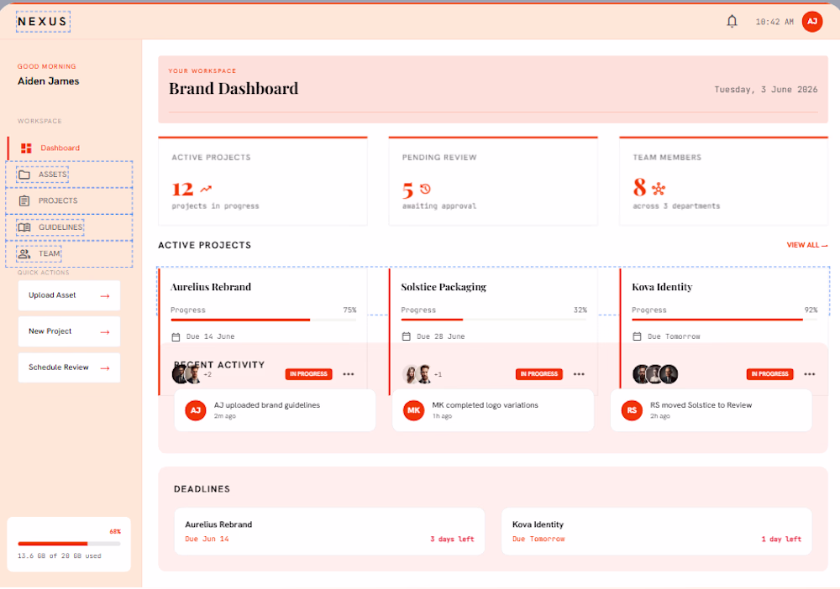Screen dimensions: 840x589
Task: Click the Guidelines book icon
Action: [24, 227]
